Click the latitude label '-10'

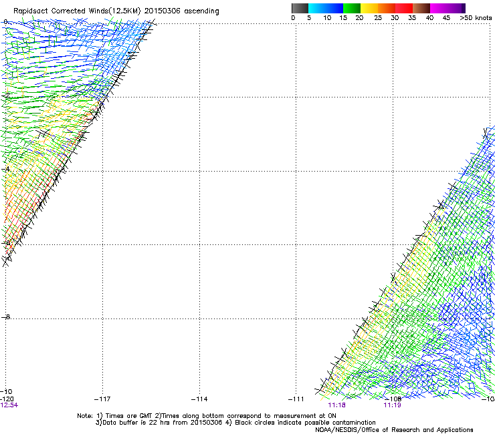7,391
